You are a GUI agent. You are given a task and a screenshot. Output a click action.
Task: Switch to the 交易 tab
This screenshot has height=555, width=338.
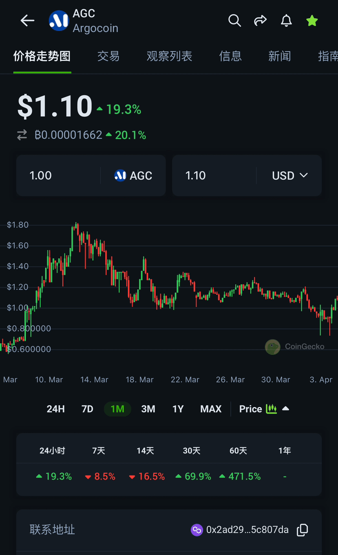108,56
